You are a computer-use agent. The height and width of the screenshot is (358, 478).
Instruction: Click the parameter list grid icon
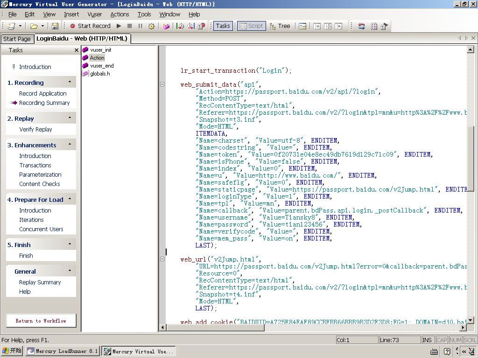pos(374,26)
